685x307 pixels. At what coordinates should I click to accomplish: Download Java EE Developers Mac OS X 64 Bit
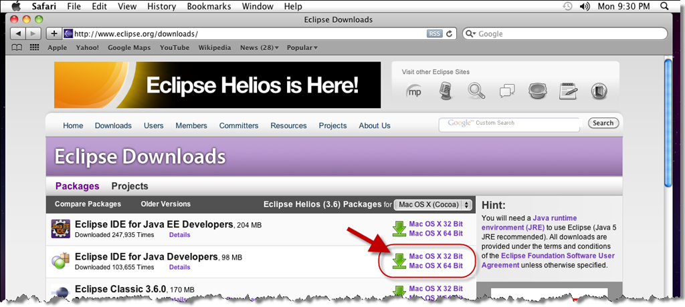point(435,234)
